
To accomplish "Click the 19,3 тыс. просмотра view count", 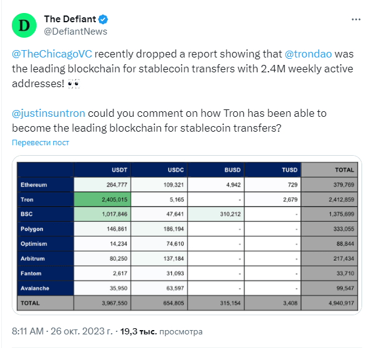I will click(162, 331).
